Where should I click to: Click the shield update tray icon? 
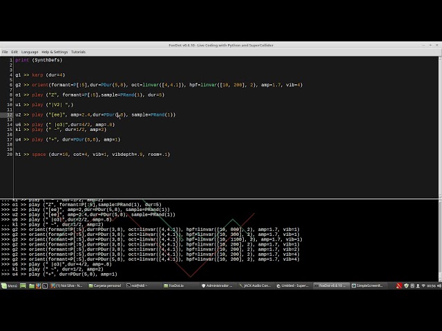(406, 285)
